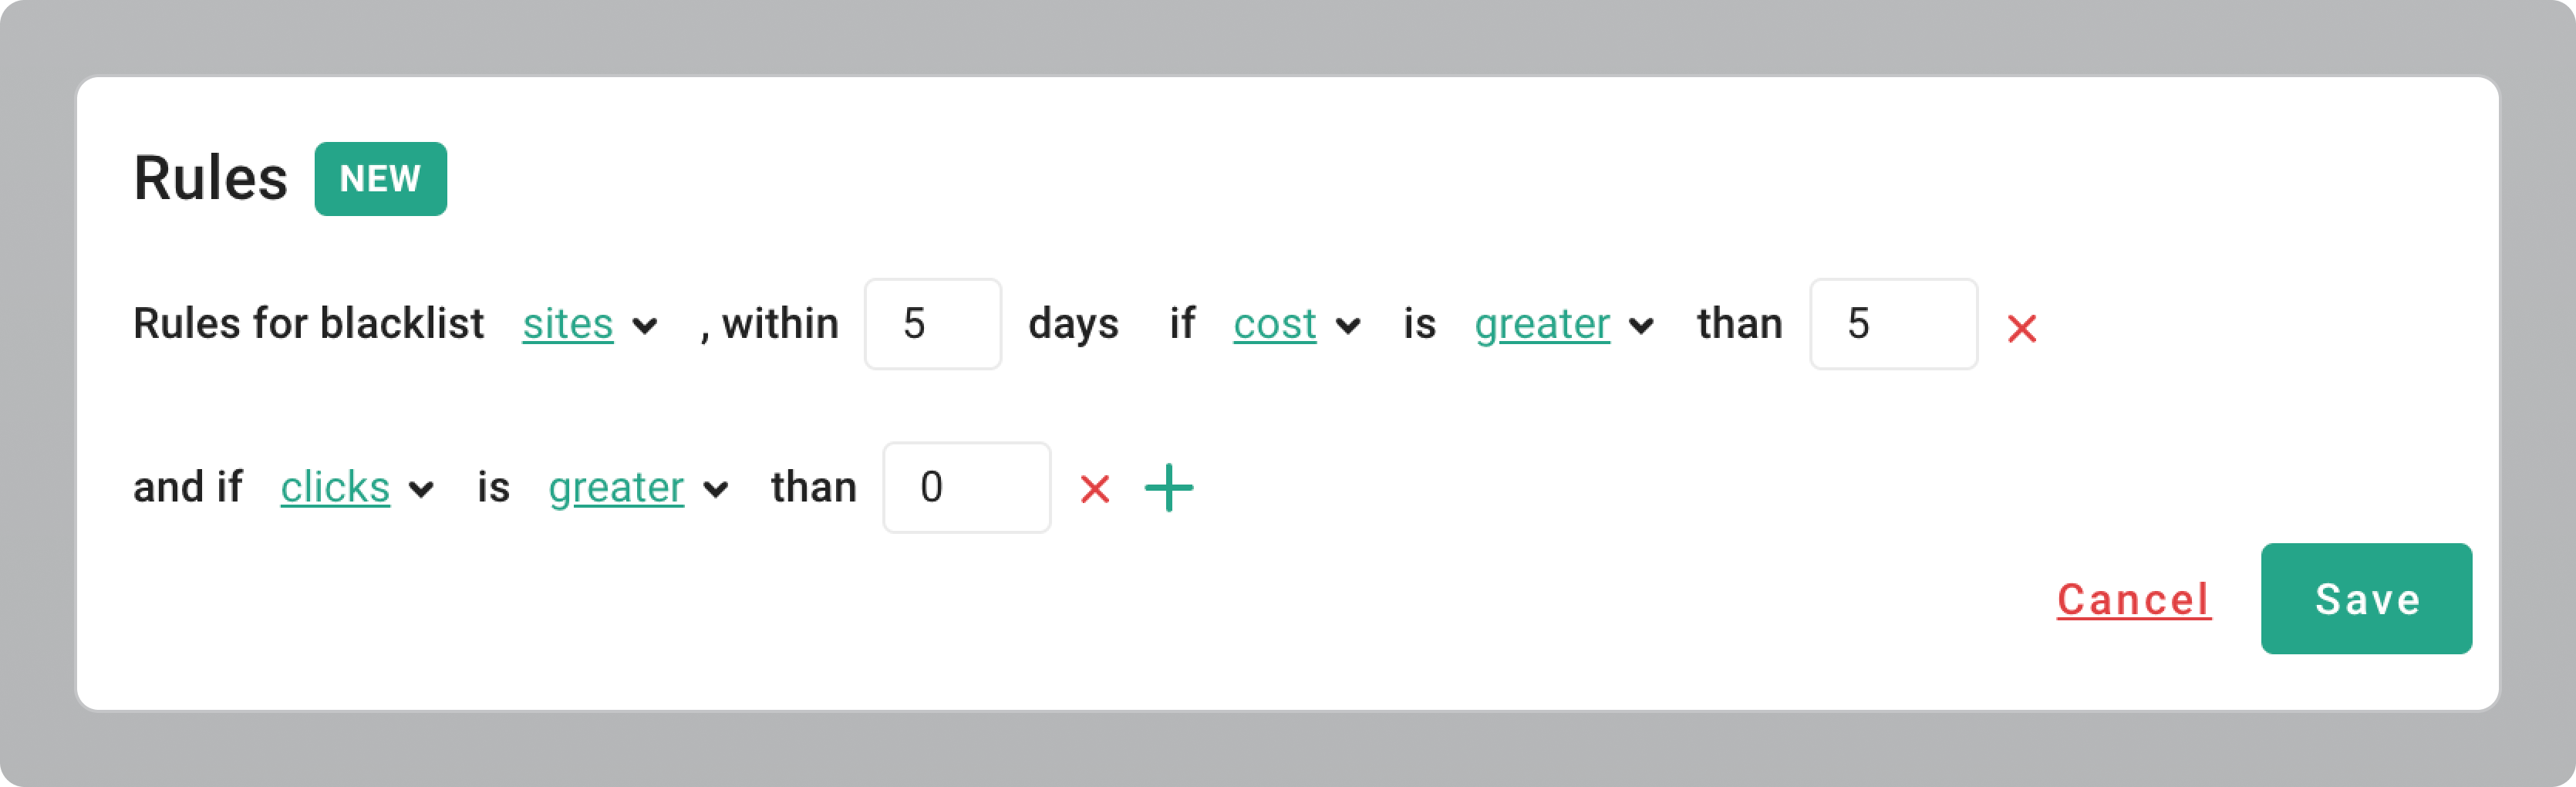Image resolution: width=2576 pixels, height=787 pixels.
Task: Click the cost threshold input field
Action: 1892,324
